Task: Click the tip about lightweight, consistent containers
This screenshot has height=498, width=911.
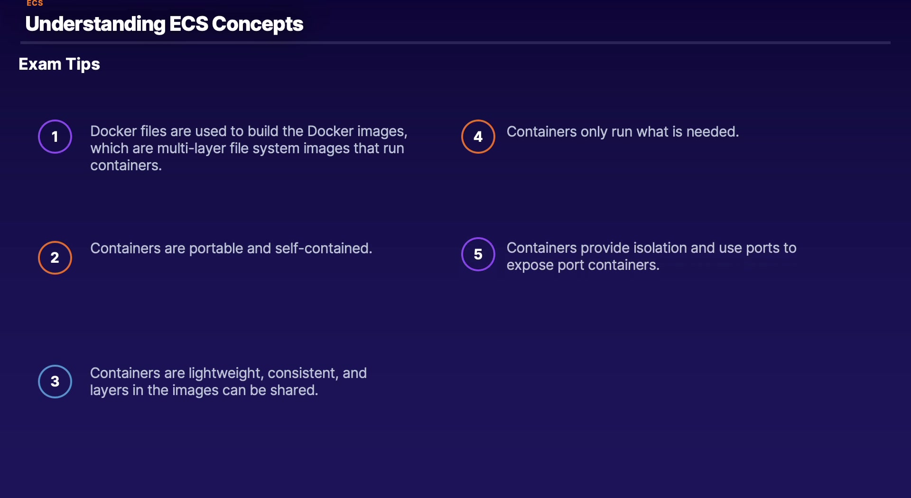Action: coord(228,381)
